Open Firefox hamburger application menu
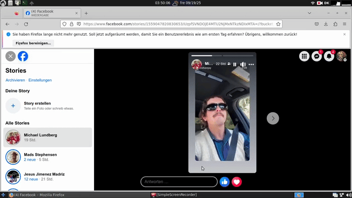Image resolution: width=352 pixels, height=198 pixels. (344, 24)
